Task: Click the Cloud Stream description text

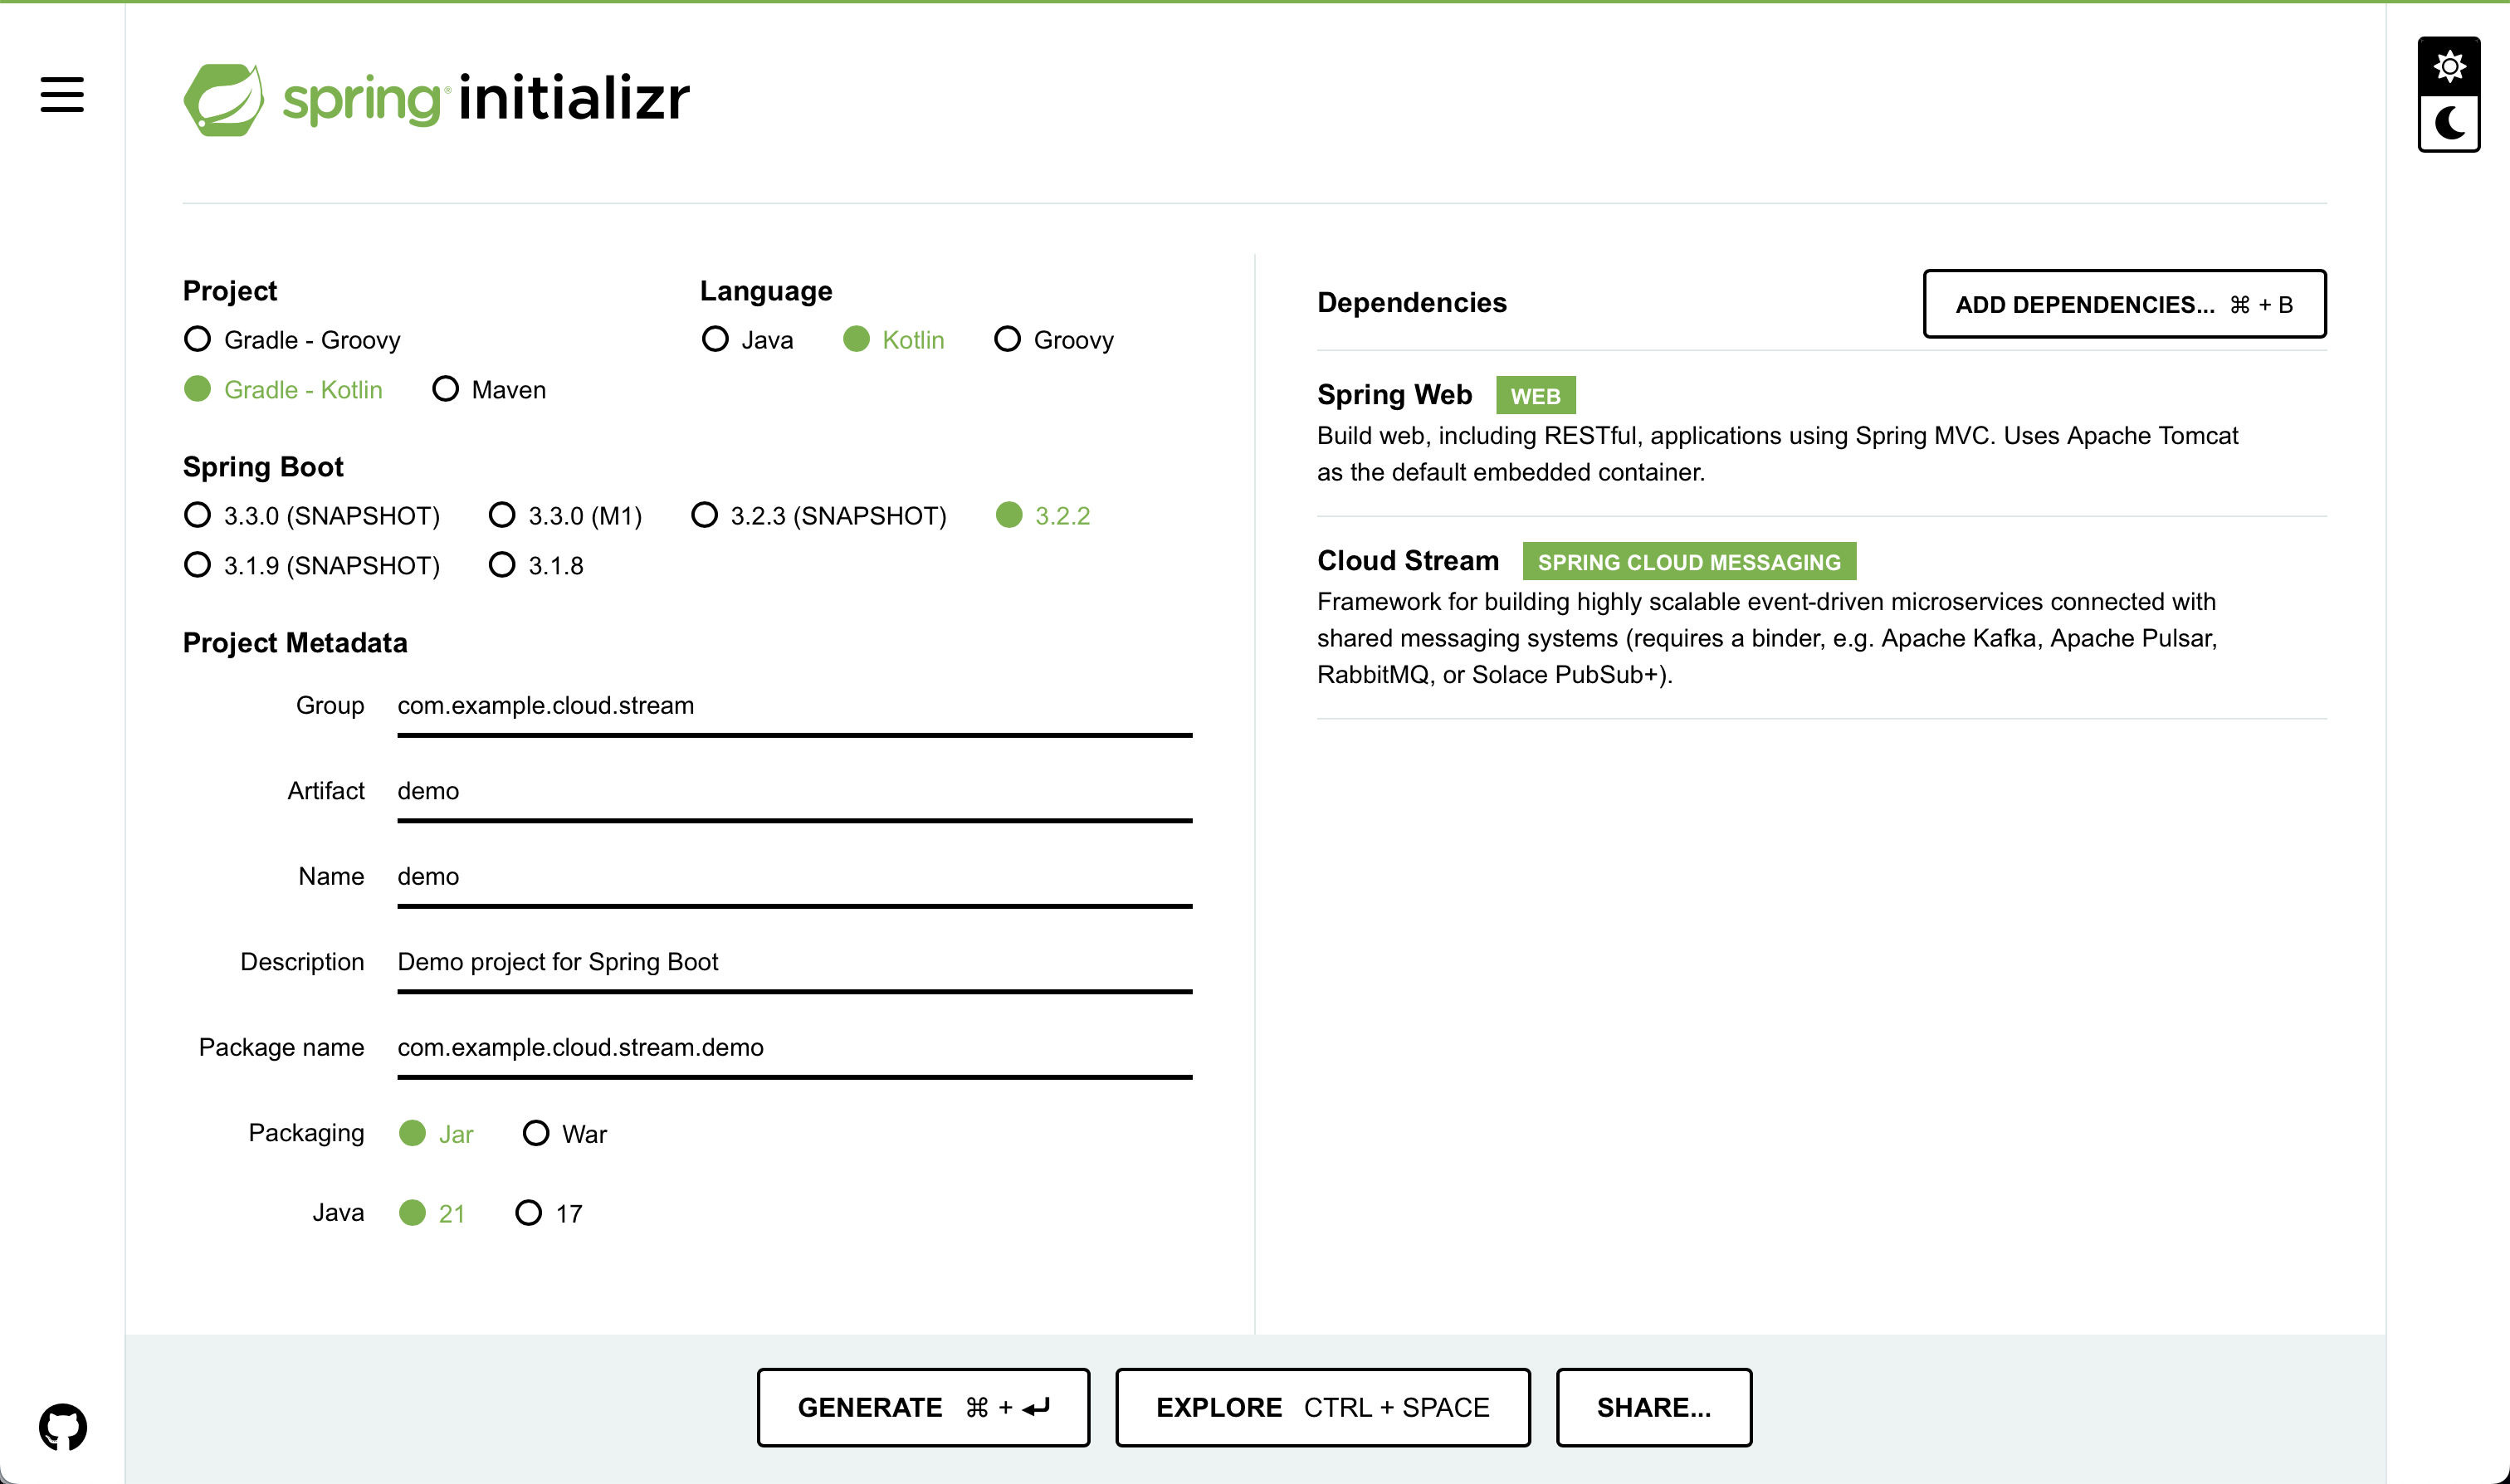Action: 1767,638
